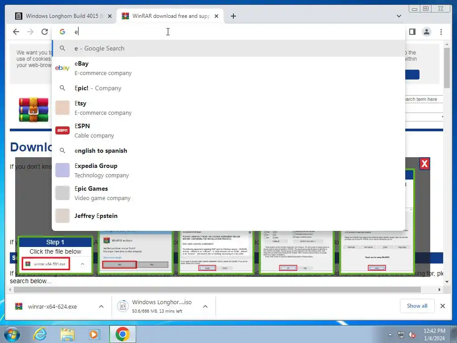Open the Windows Start menu
The width and height of the screenshot is (457, 343).
point(12,334)
